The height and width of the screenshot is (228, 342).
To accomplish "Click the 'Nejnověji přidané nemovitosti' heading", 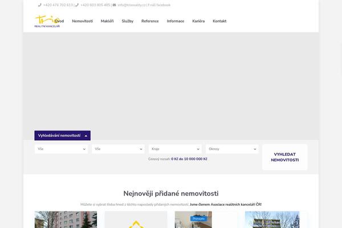I will point(171,194).
